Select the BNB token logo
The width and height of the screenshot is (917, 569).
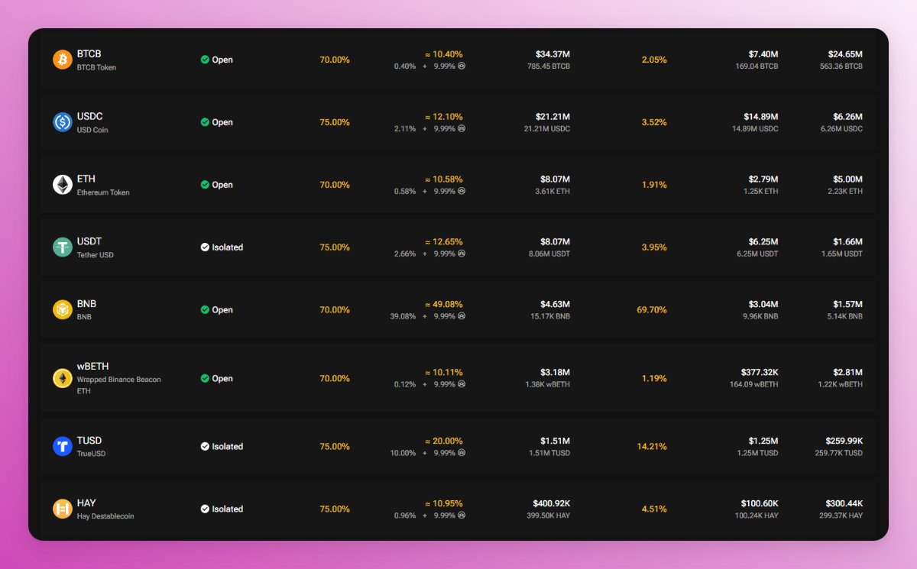(63, 309)
